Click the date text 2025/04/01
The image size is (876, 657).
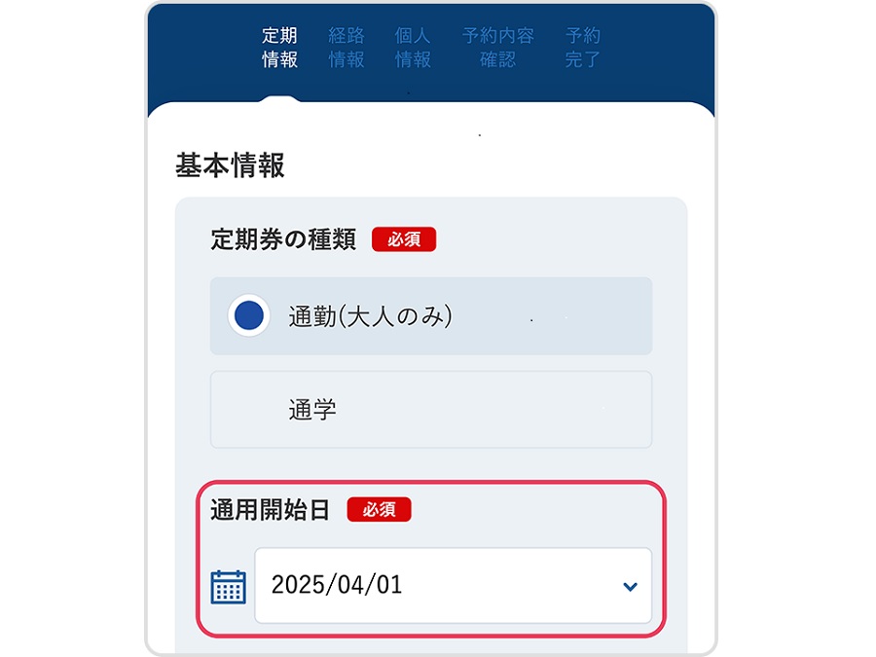tap(337, 585)
